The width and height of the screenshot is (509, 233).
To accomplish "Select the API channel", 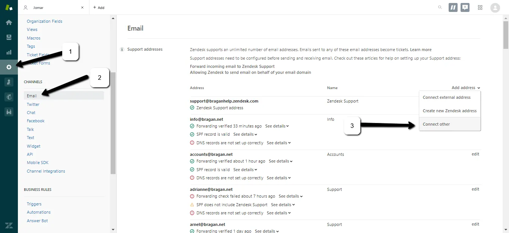I will point(30,155).
